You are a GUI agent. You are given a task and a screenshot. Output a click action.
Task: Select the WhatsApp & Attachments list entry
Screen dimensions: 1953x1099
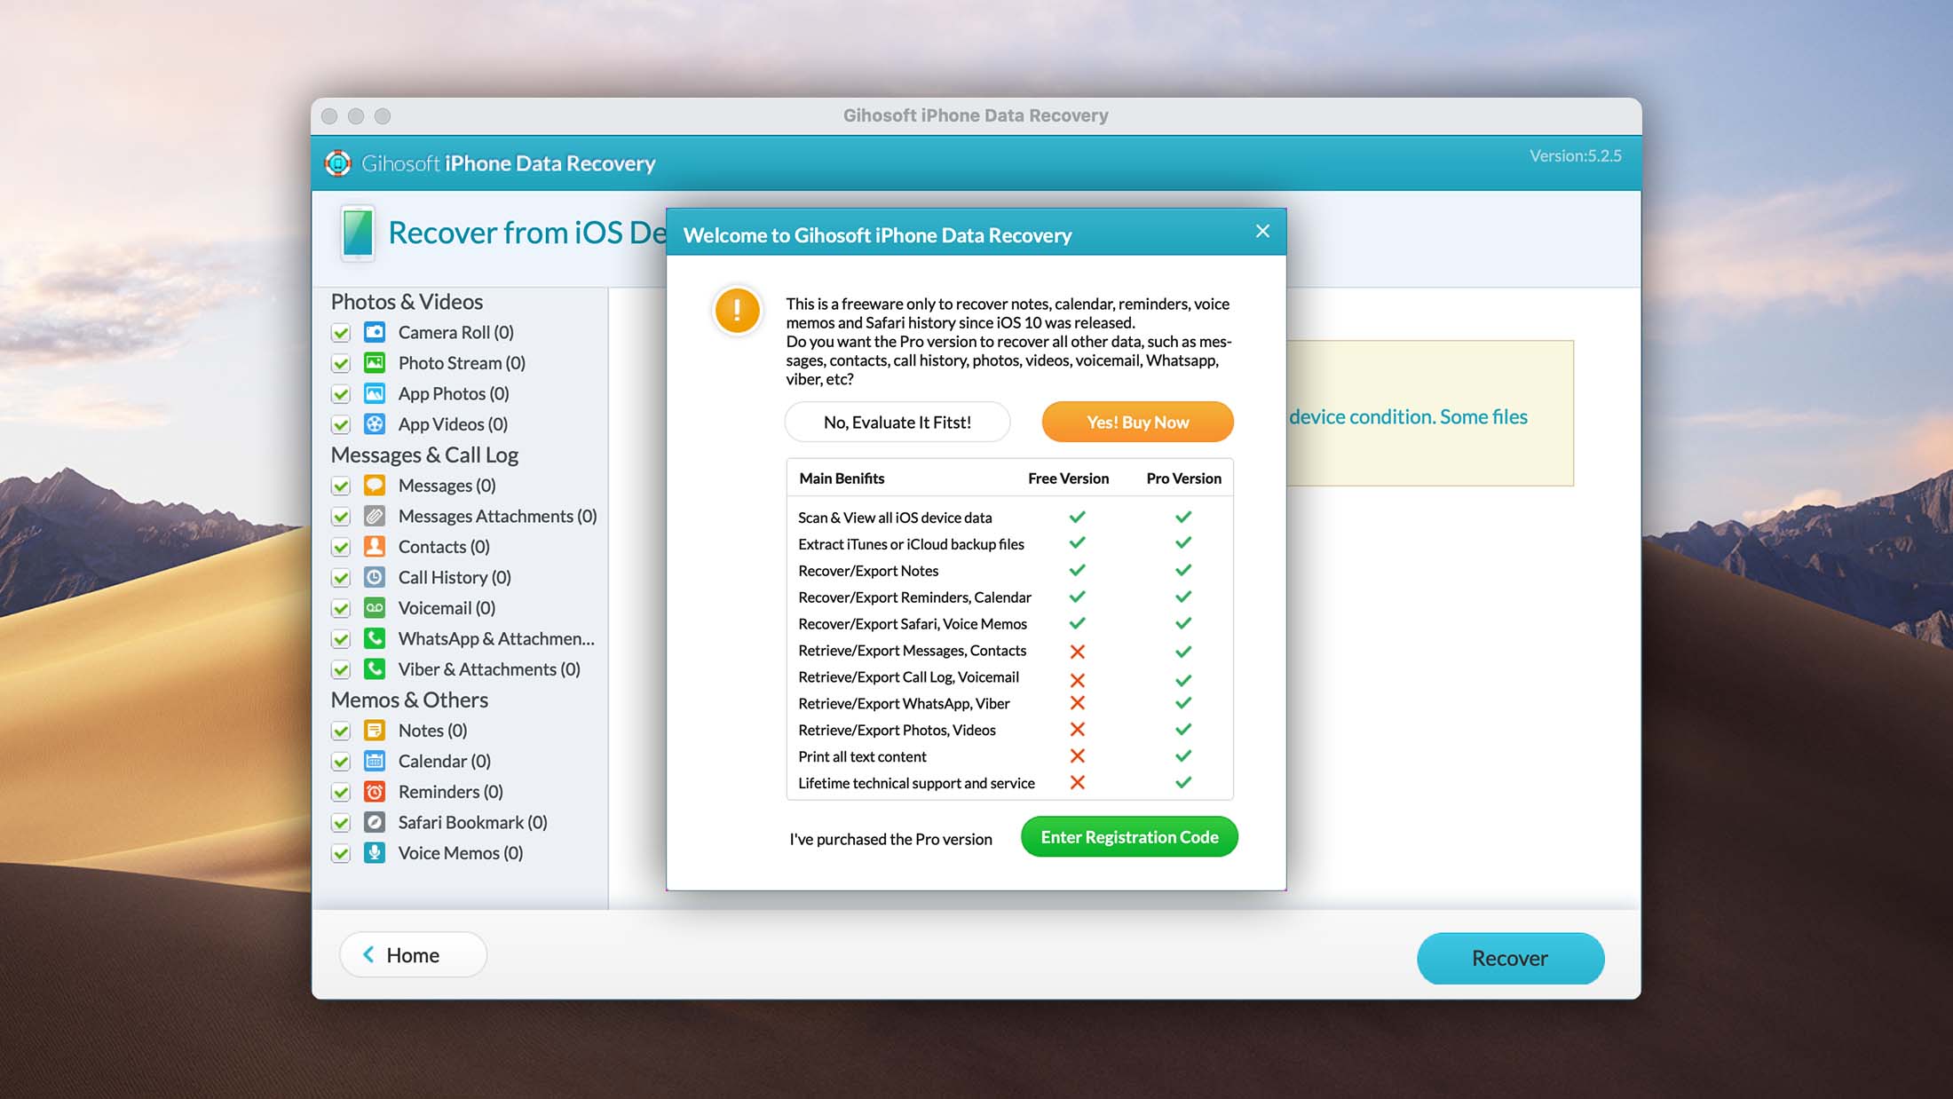496,639
